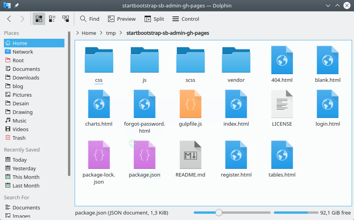Split the view with Split button

click(154, 19)
